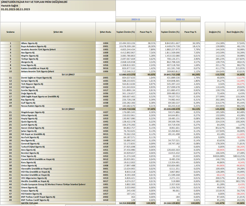Click company code 3016 cell
Viewport: 246px width, 206px height.
coord(106,68)
